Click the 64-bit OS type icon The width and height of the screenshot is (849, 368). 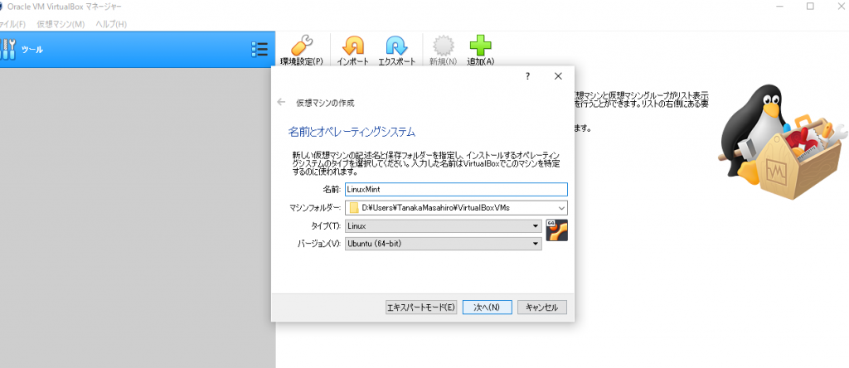point(556,230)
